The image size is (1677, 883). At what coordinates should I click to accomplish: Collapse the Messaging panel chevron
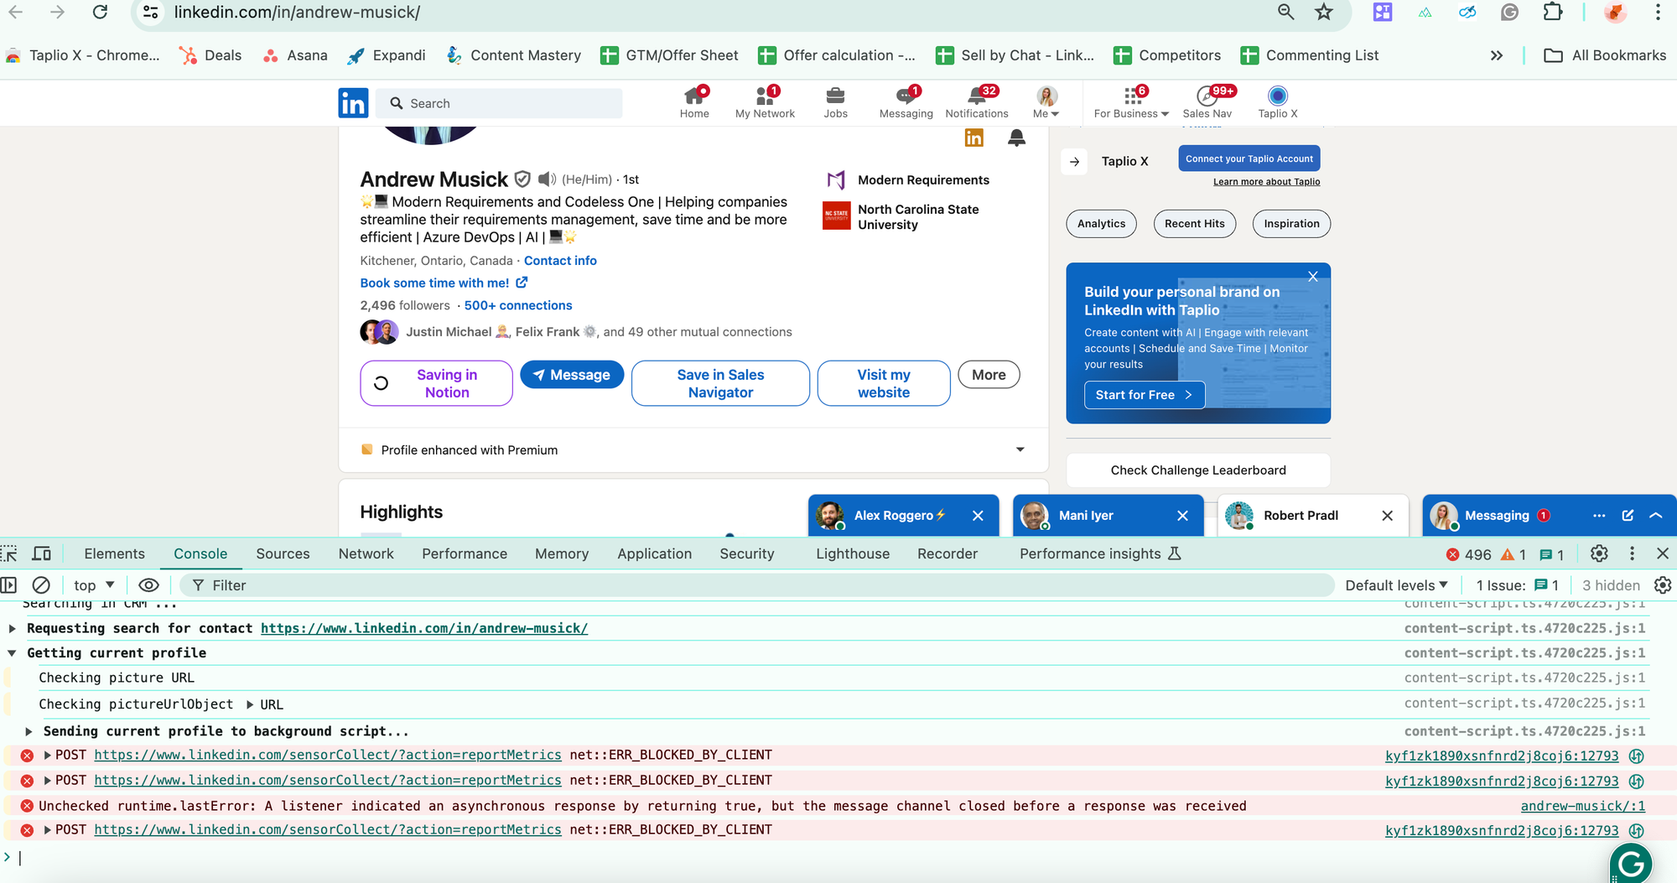(1656, 516)
